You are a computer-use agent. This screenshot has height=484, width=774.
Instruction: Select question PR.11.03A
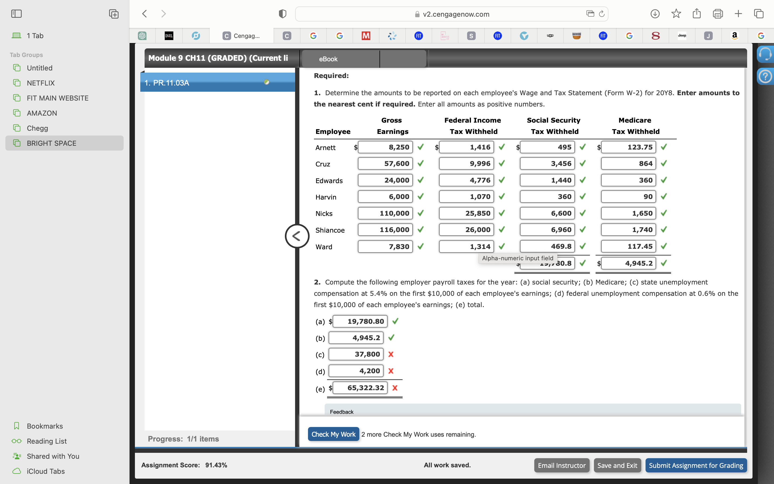click(167, 82)
